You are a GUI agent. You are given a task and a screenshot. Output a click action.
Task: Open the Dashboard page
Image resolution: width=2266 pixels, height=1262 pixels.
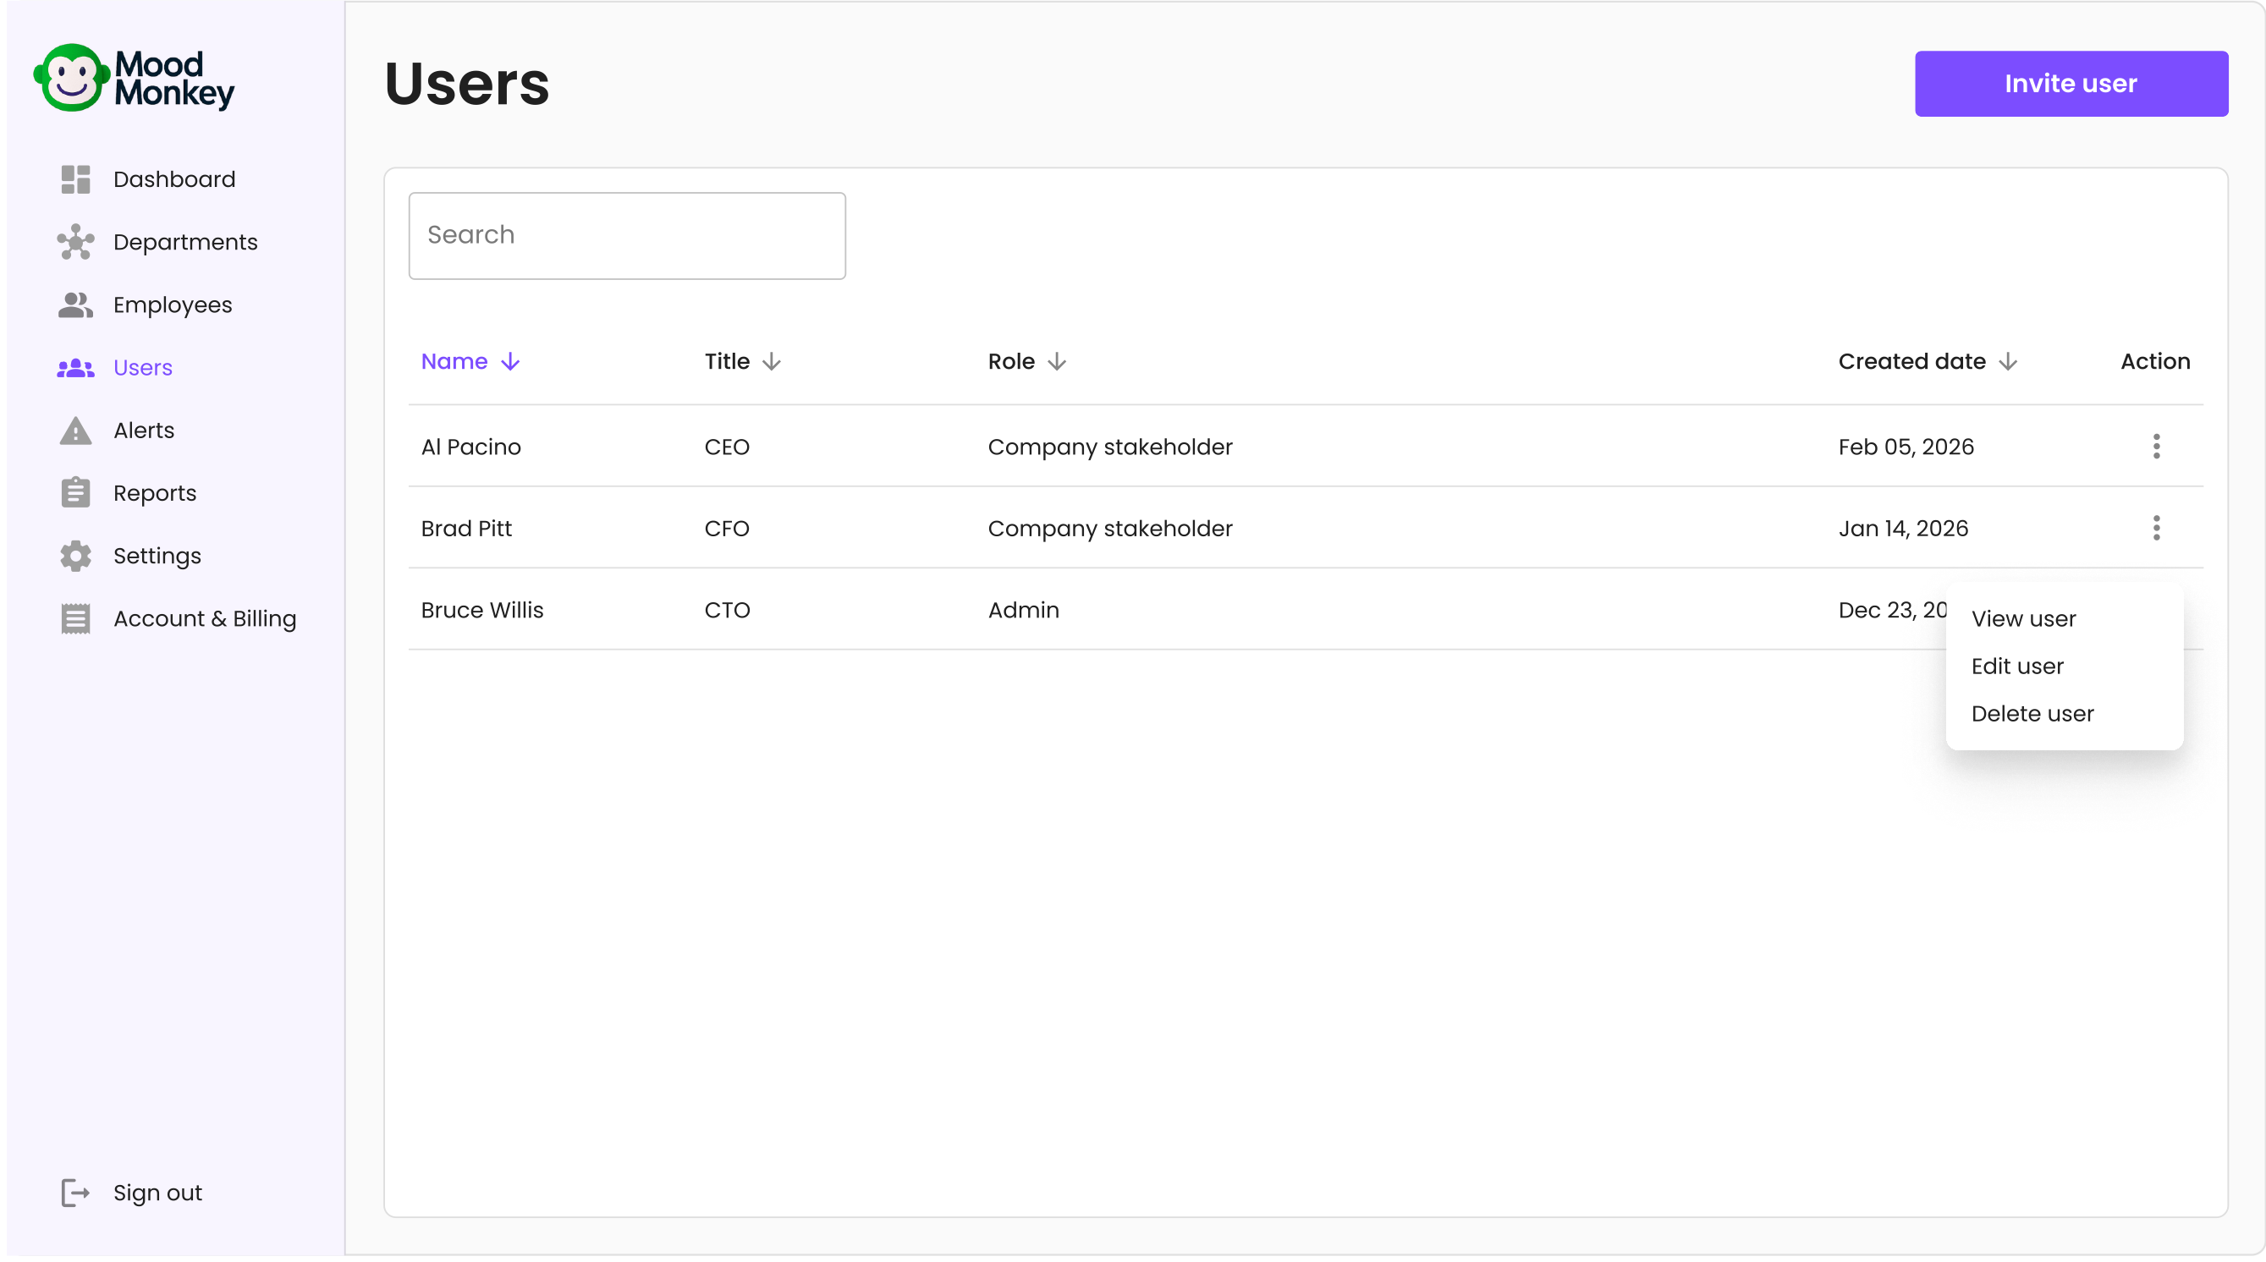(174, 179)
